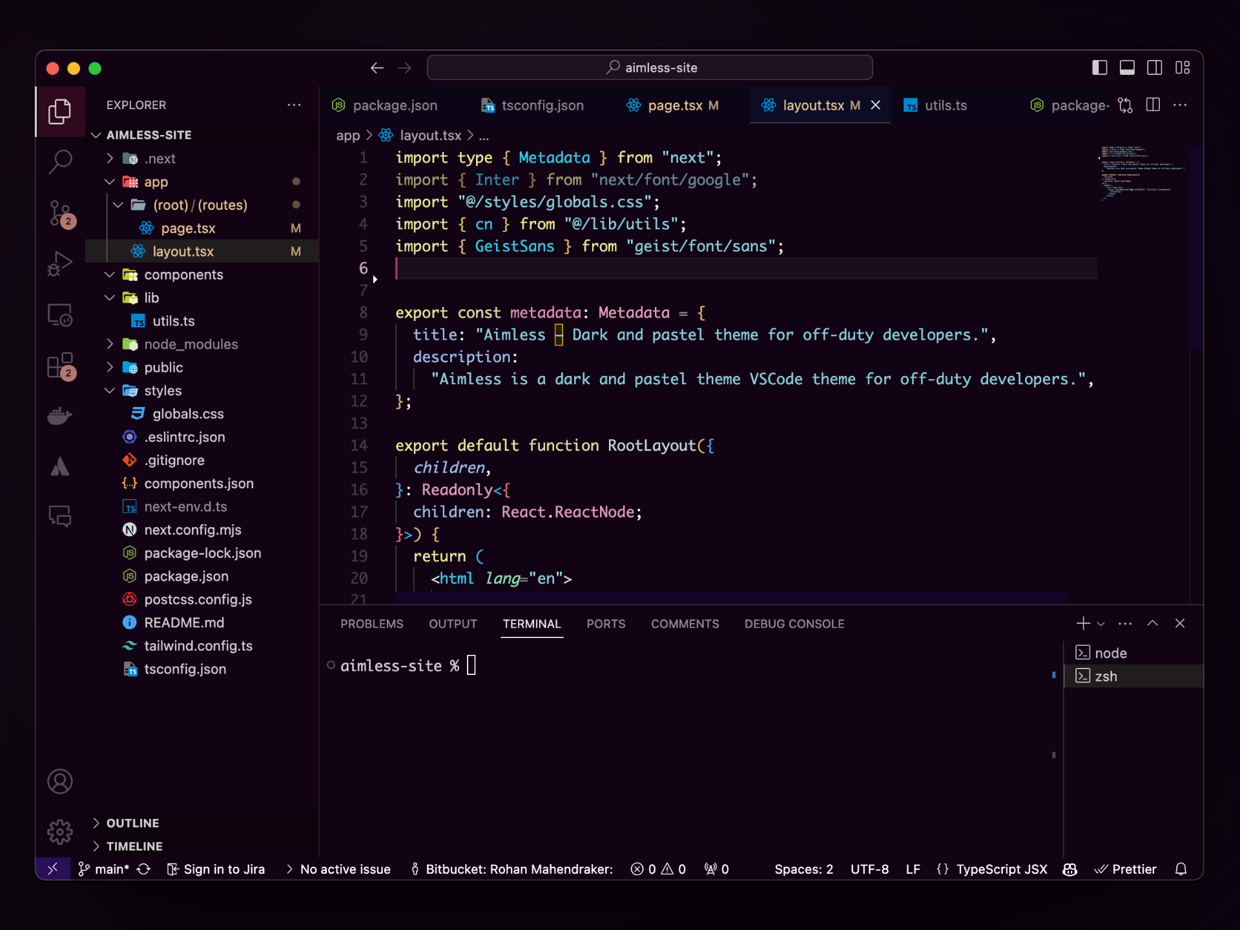Open the Copilot status icon

tap(1070, 869)
